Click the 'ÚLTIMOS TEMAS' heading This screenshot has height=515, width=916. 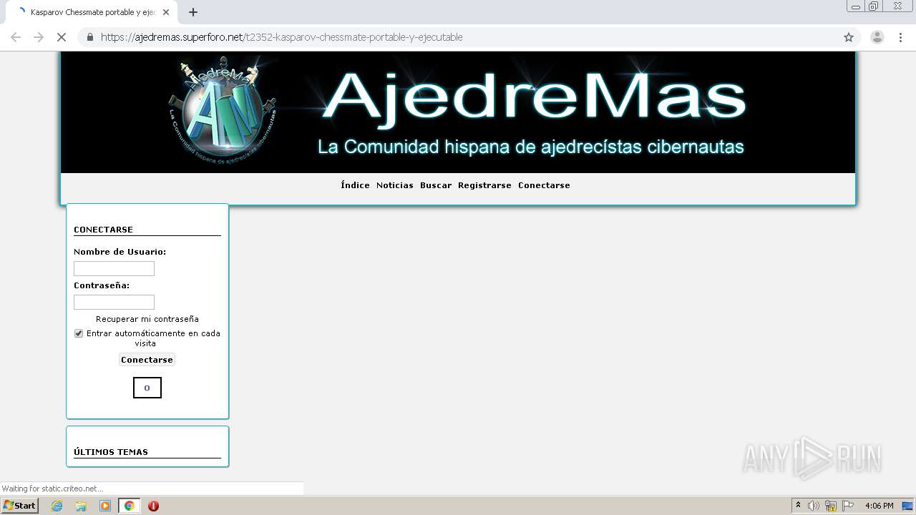coord(111,452)
